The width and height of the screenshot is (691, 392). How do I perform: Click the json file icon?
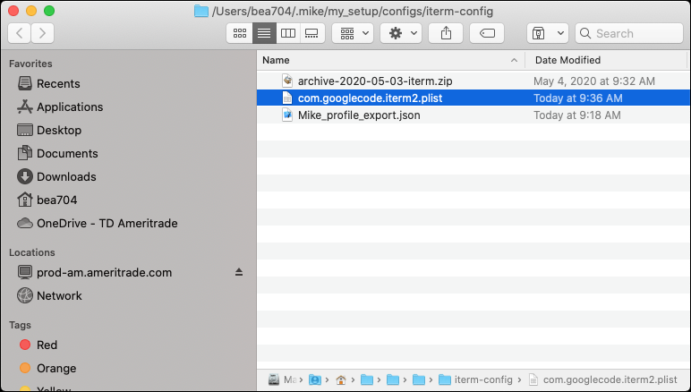click(287, 115)
